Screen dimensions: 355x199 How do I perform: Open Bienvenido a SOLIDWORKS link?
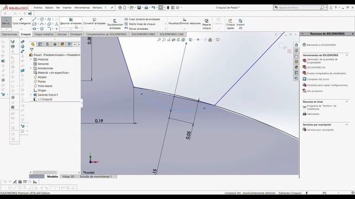(x=319, y=45)
